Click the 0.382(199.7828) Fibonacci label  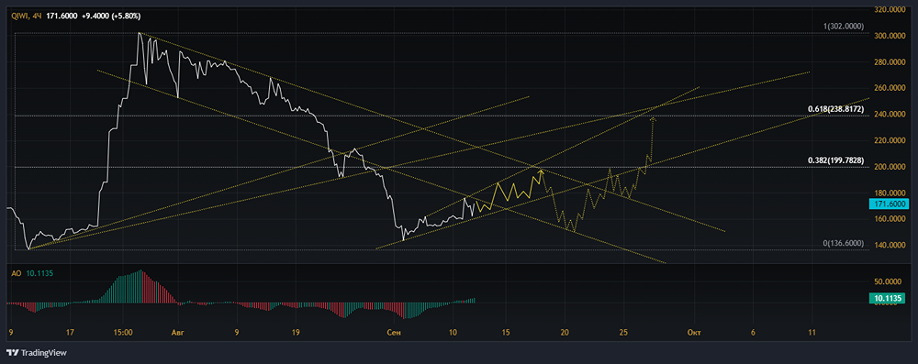(835, 160)
